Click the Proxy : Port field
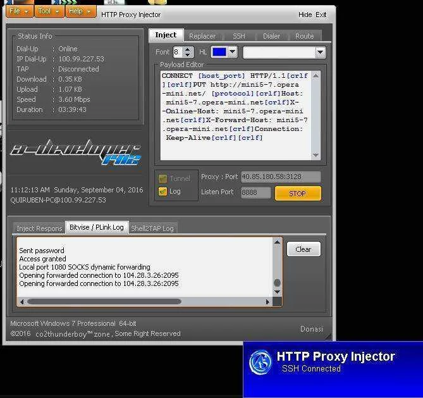 (281, 177)
